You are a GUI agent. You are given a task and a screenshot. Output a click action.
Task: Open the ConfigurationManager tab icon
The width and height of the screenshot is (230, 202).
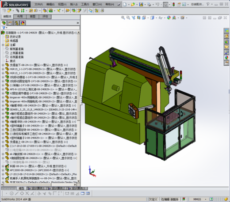(16, 23)
